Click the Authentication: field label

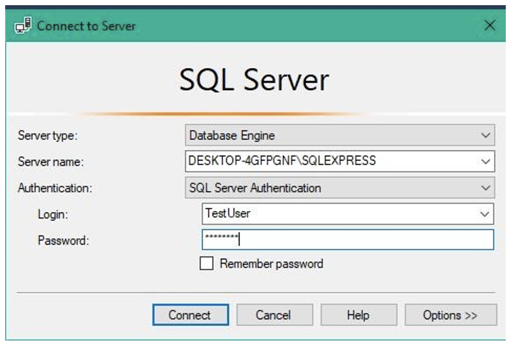[x=55, y=188]
